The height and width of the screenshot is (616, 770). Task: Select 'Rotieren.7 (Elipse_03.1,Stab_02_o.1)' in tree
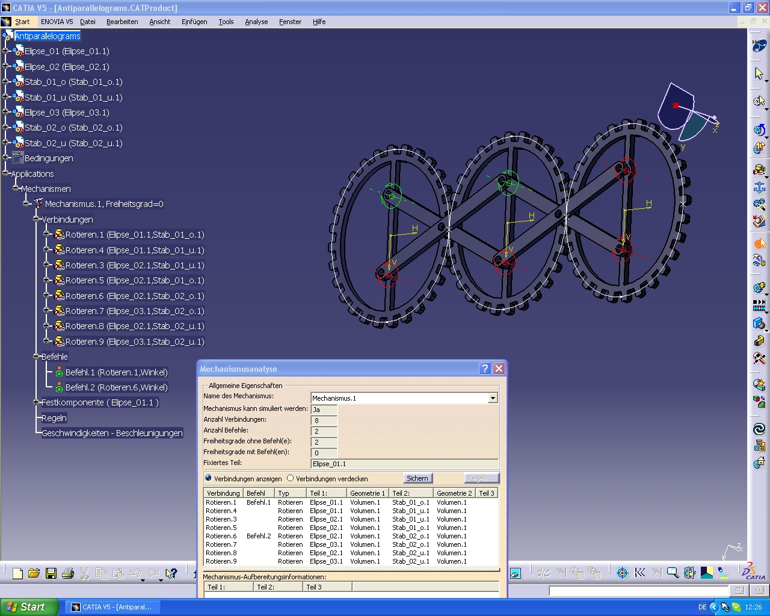click(x=135, y=311)
